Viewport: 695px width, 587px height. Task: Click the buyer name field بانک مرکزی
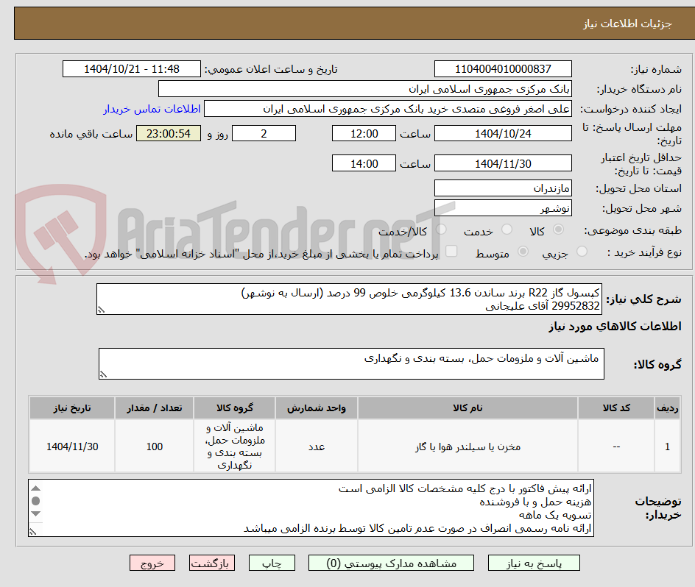[364, 88]
